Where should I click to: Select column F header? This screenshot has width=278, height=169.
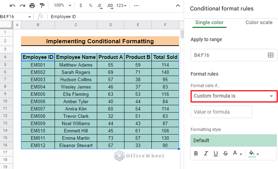click(165, 25)
